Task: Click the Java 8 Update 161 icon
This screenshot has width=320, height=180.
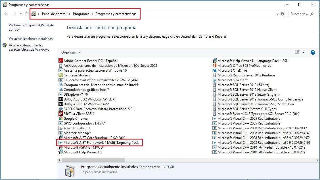Action: (x=60, y=128)
